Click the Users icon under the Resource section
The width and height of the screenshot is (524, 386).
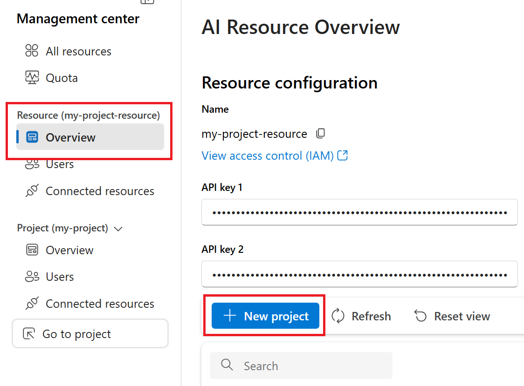[32, 164]
